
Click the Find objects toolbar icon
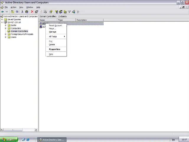tap(74, 12)
